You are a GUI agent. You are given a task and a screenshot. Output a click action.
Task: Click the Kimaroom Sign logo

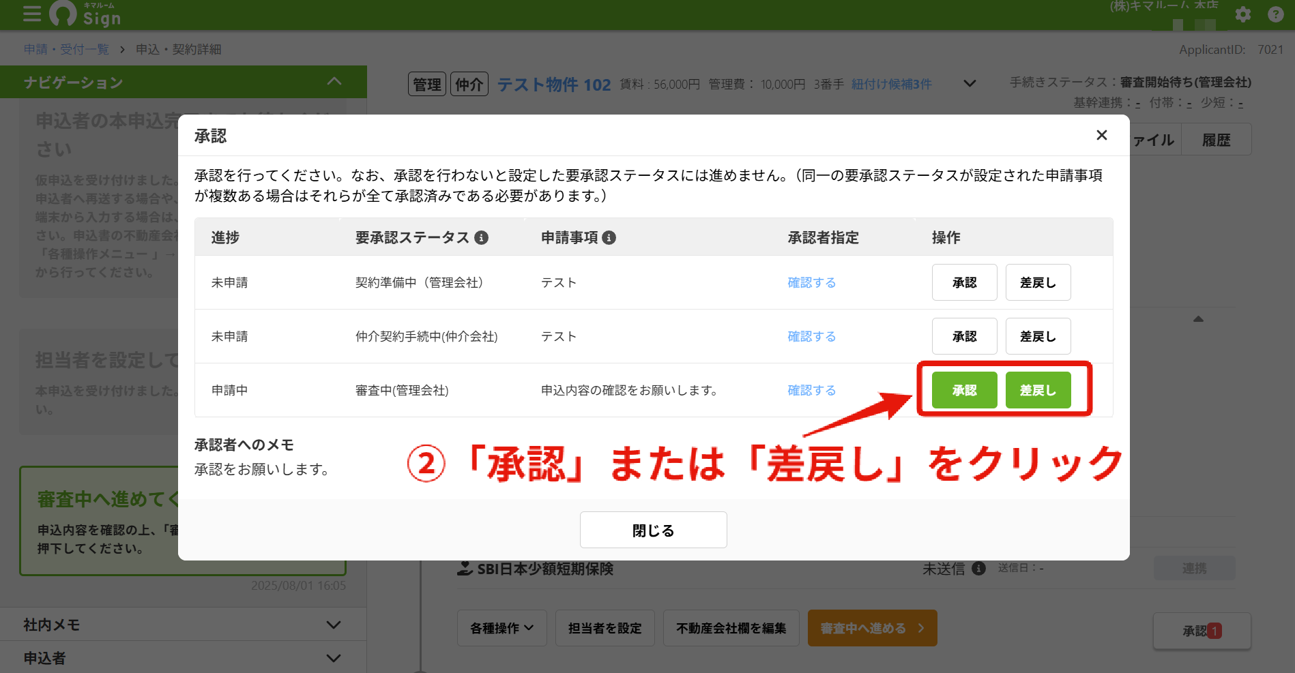click(x=85, y=14)
